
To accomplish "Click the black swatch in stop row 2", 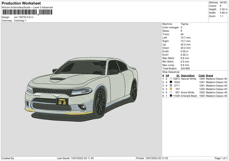I will 170,82.
